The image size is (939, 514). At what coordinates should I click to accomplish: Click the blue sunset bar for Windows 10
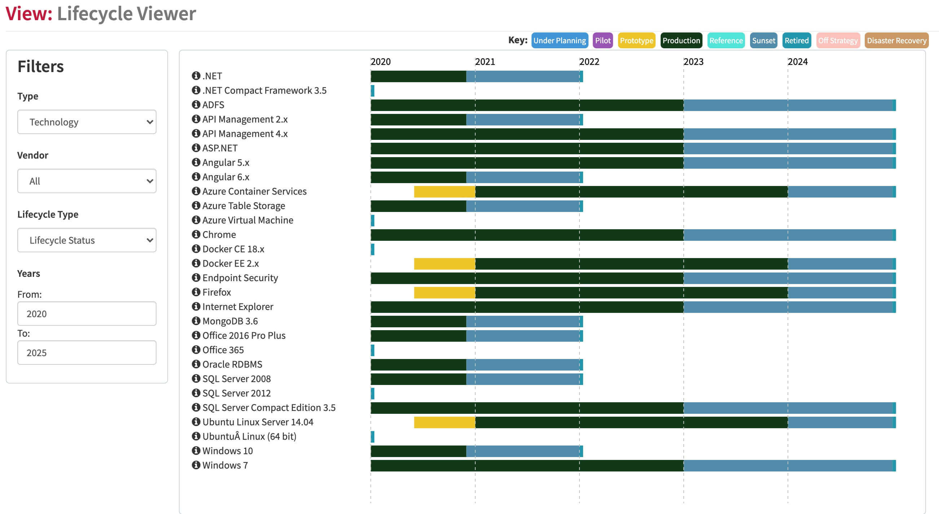coord(523,451)
